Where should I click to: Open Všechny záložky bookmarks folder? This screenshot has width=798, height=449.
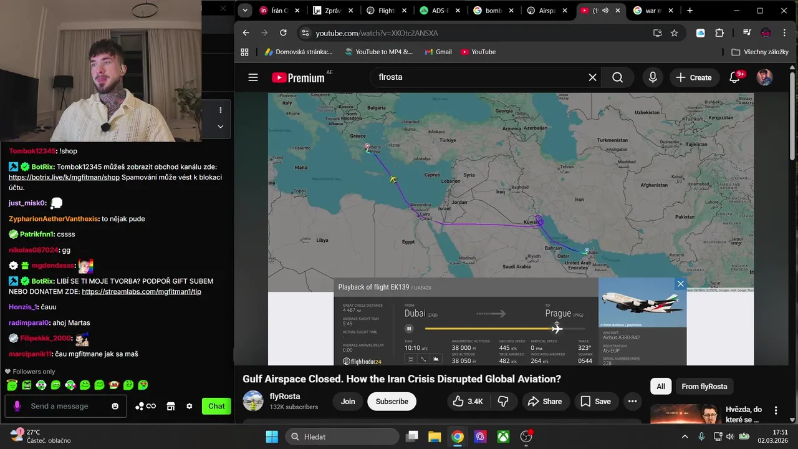pyautogui.click(x=760, y=52)
